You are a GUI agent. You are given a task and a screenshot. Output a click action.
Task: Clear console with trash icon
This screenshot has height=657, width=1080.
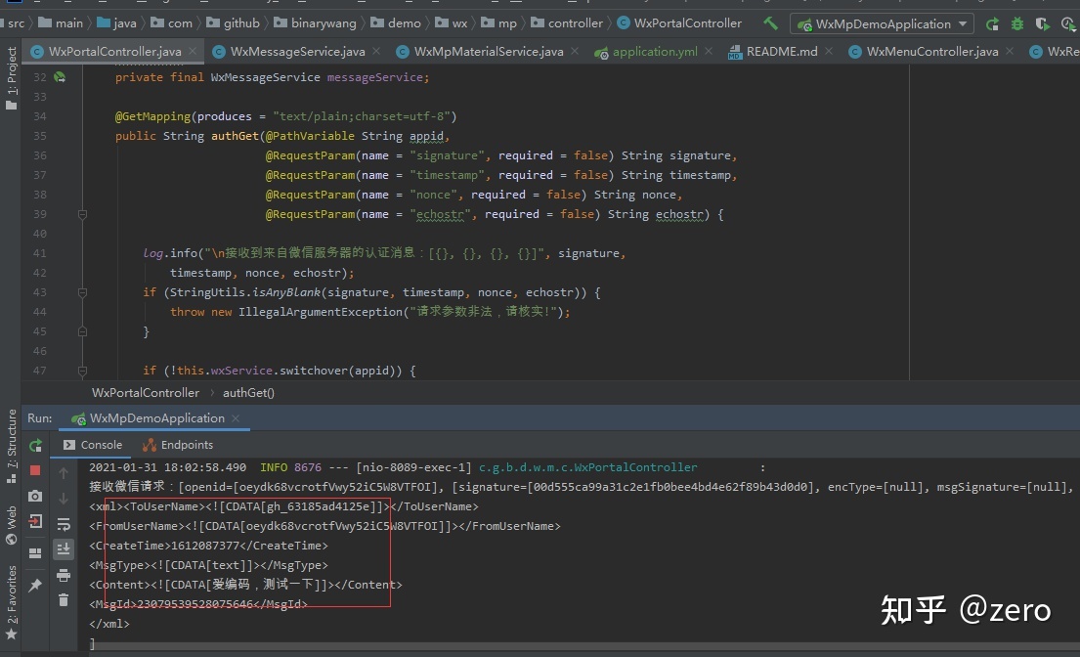point(64,600)
